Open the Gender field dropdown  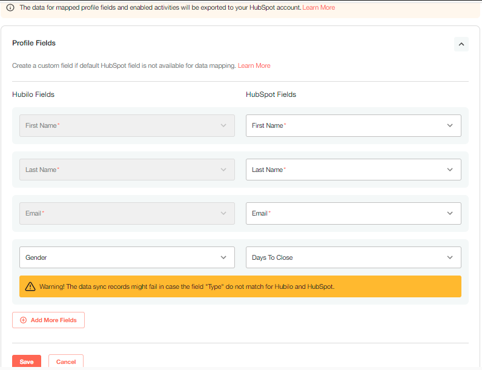[x=127, y=257]
